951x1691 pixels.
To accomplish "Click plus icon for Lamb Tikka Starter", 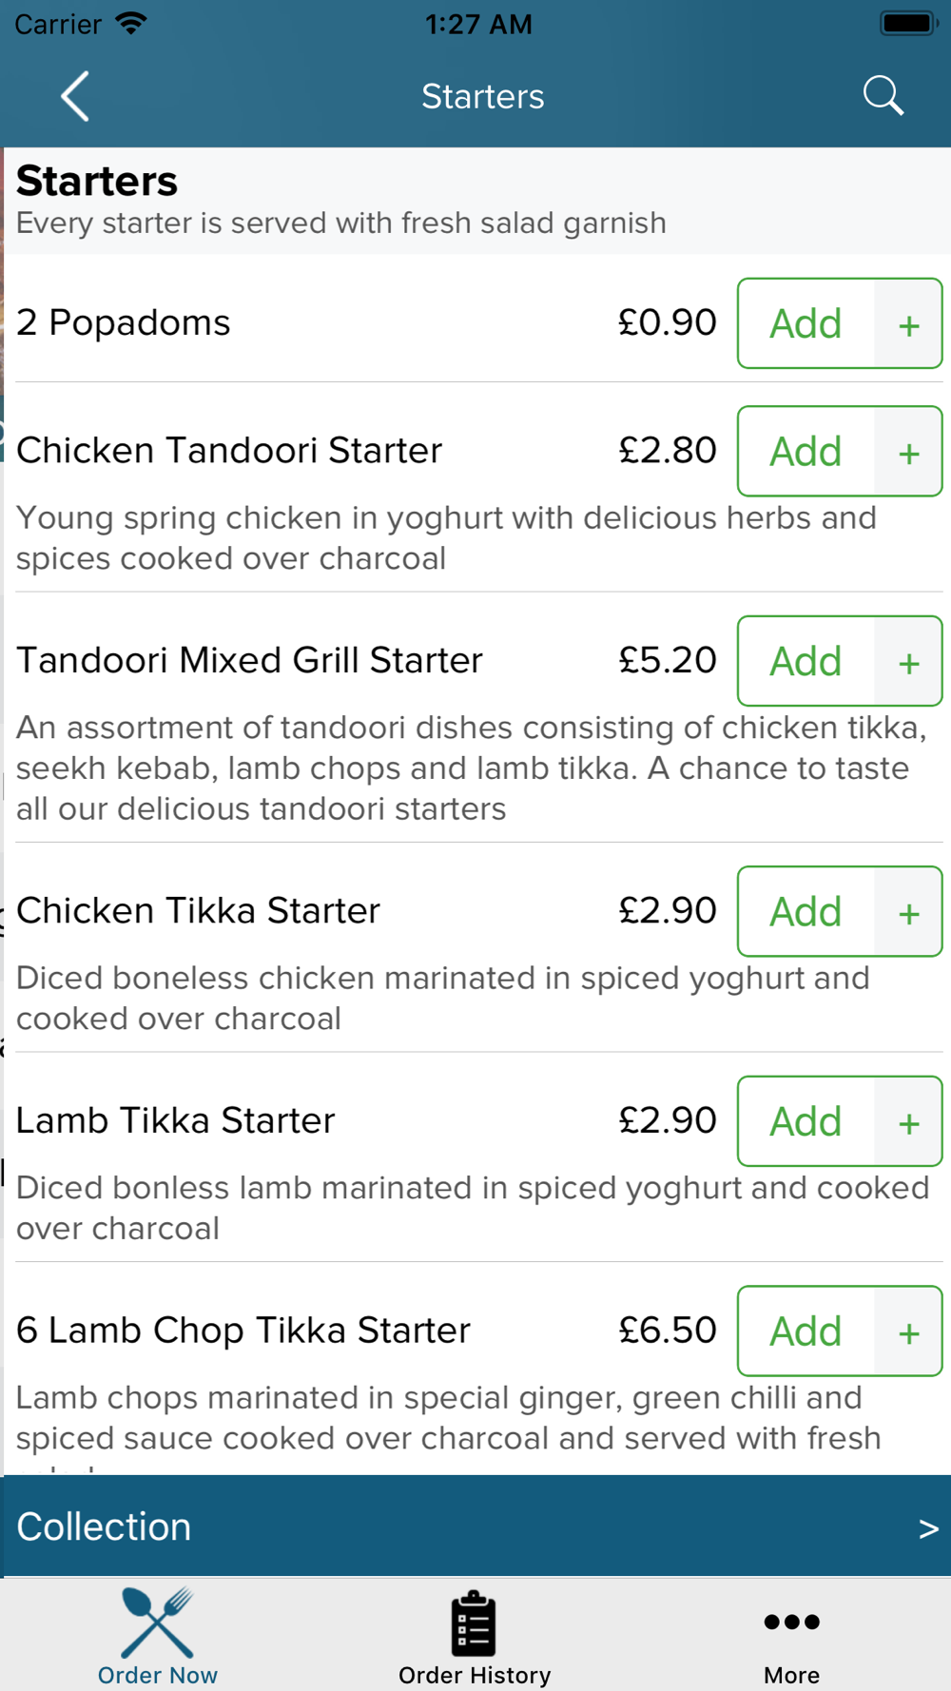I will tap(908, 1122).
